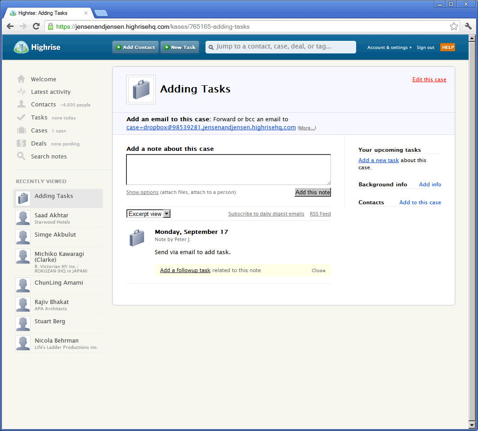Click Add to this case link
This screenshot has height=431, width=478.
(420, 202)
